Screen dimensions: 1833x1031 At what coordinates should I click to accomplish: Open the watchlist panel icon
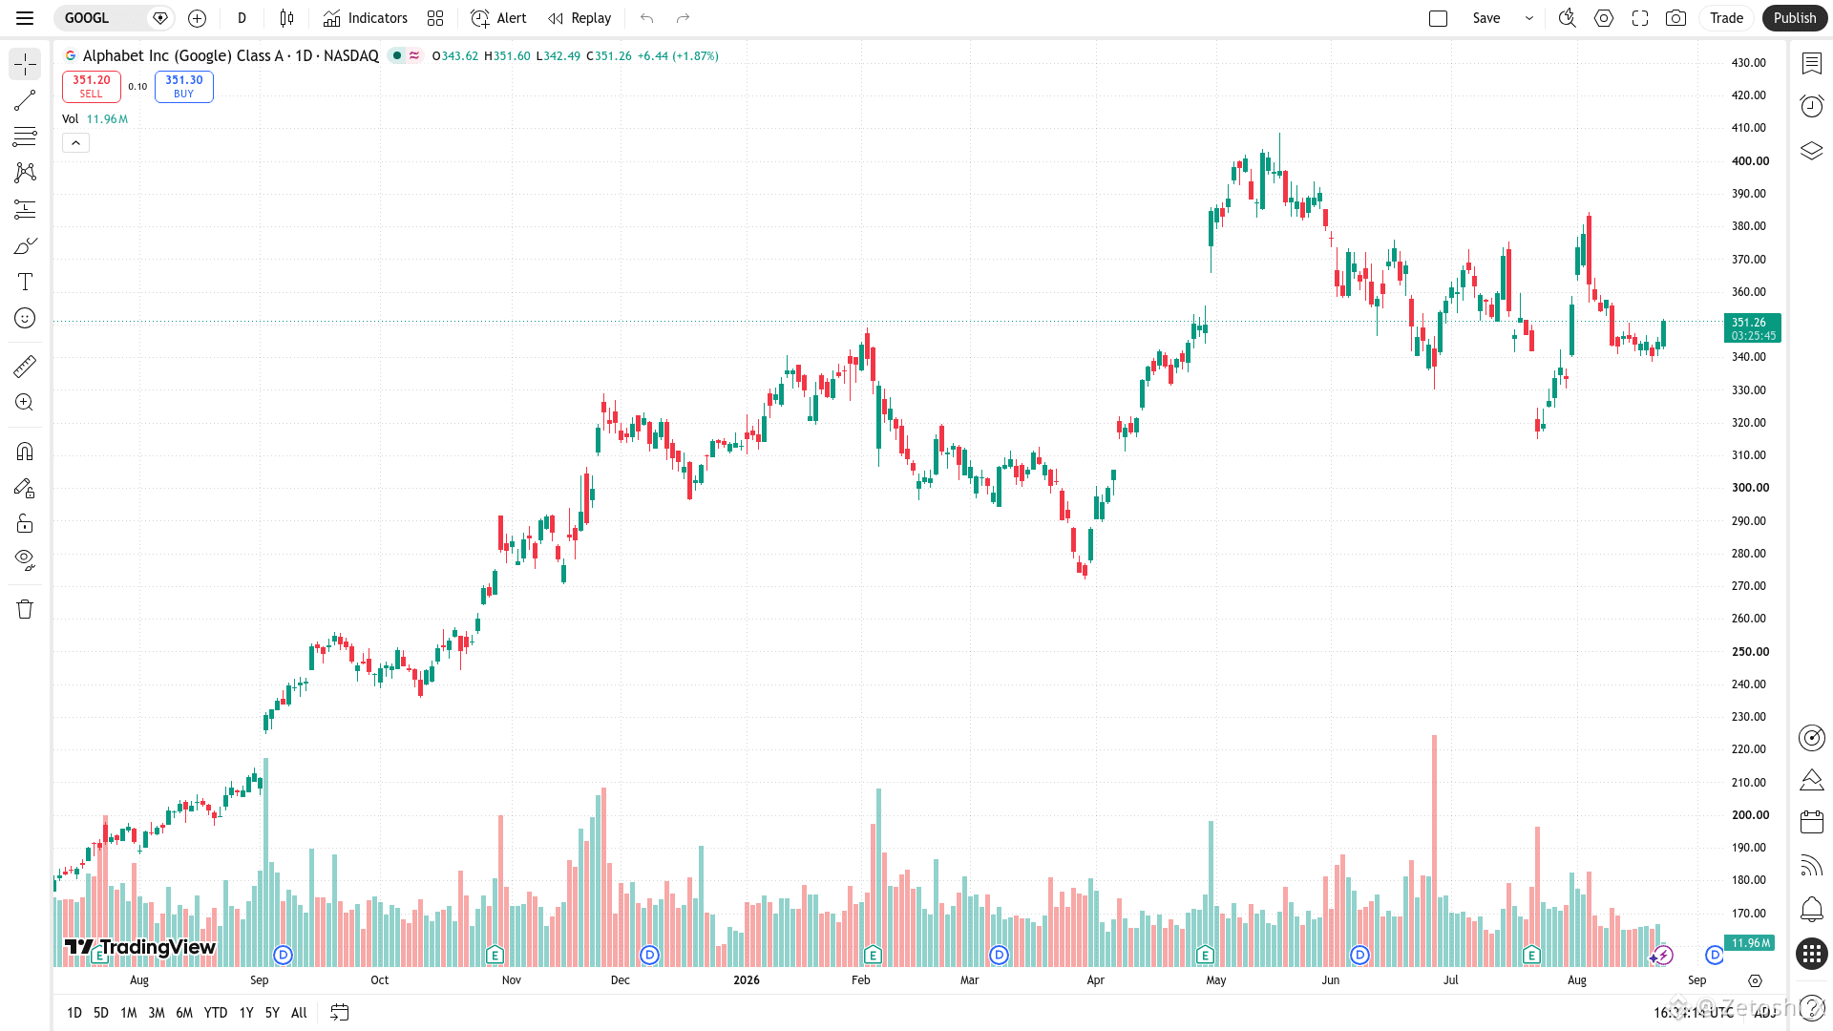click(1812, 64)
